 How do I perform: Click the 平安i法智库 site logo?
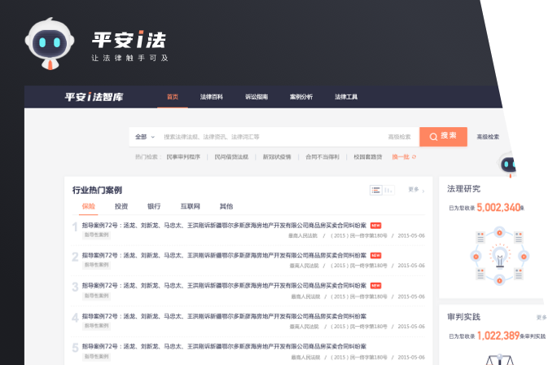(x=94, y=97)
